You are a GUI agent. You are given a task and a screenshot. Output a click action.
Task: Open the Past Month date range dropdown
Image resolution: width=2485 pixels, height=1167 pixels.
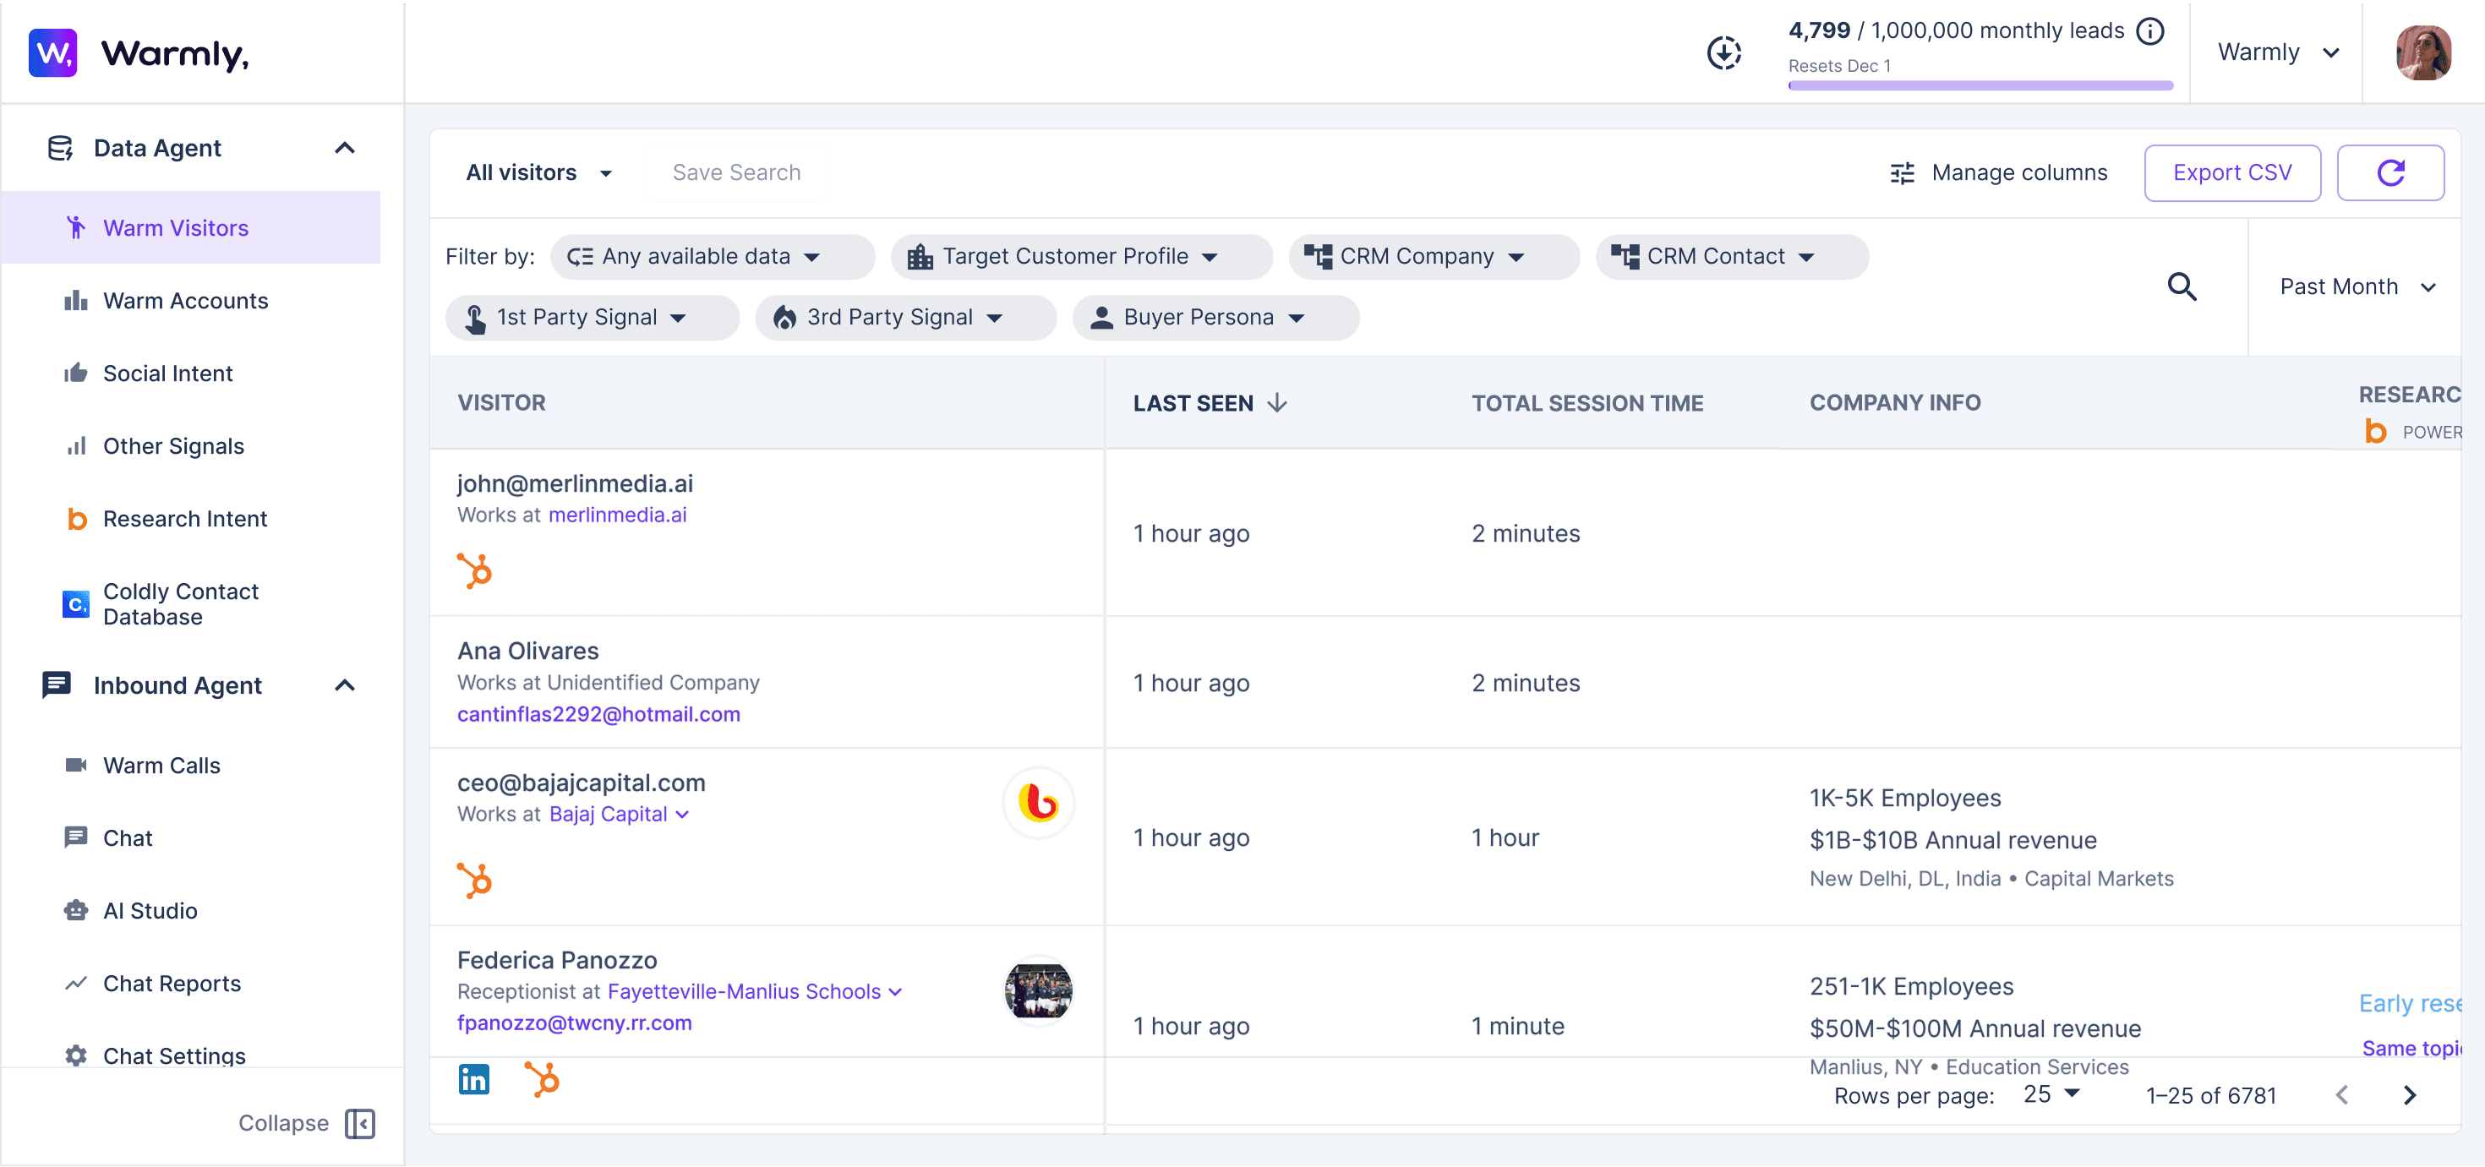tap(2357, 286)
